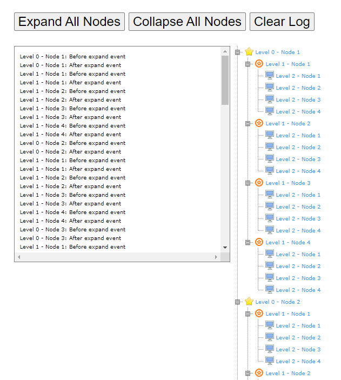
Task: Click log line 'Level 0 - Node 2: Before expand event'
Action: (x=72, y=143)
